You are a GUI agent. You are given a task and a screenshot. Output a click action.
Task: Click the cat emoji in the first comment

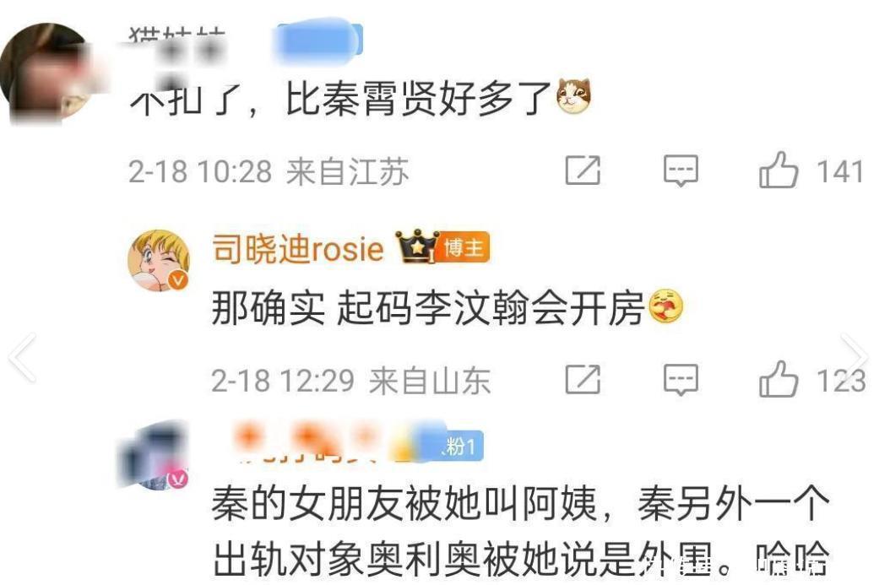(573, 96)
